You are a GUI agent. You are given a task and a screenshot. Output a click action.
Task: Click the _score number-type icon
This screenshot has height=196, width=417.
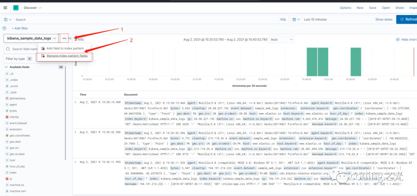click(x=7, y=86)
